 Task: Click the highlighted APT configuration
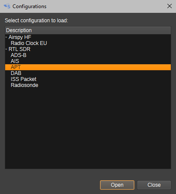coord(88,67)
